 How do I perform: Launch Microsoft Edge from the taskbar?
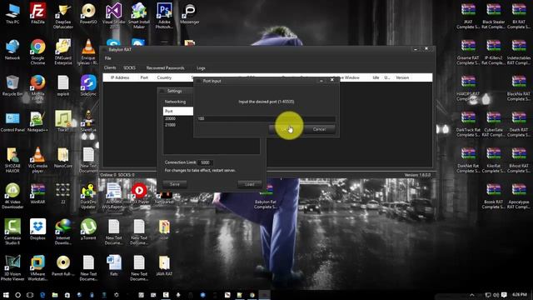click(x=42, y=295)
